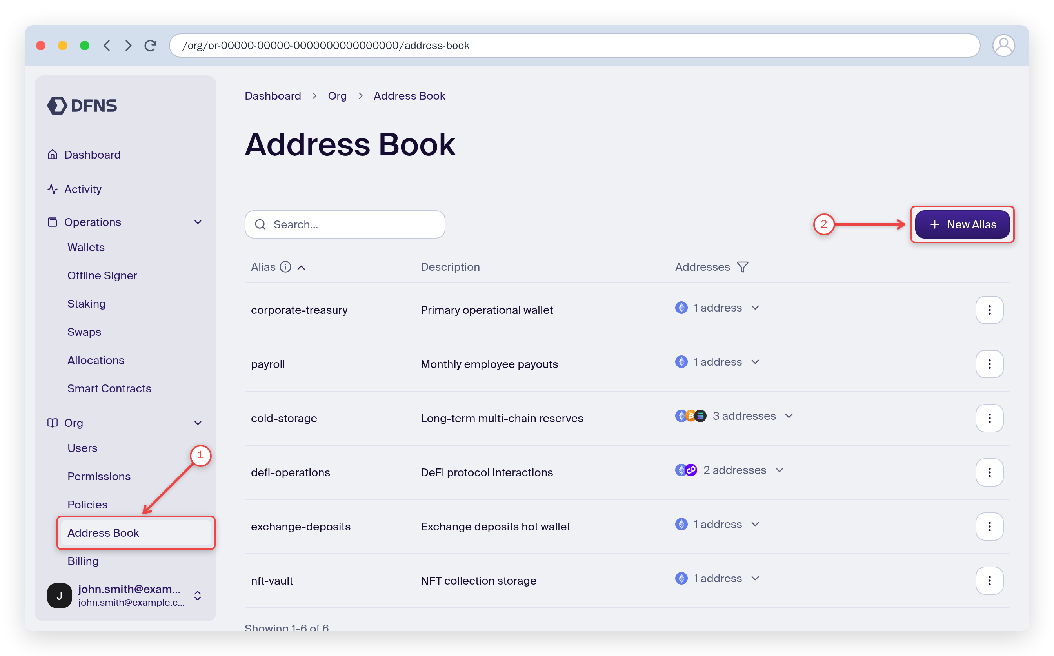The height and width of the screenshot is (656, 1054).
Task: Click the Org breadcrumb link
Action: point(337,96)
